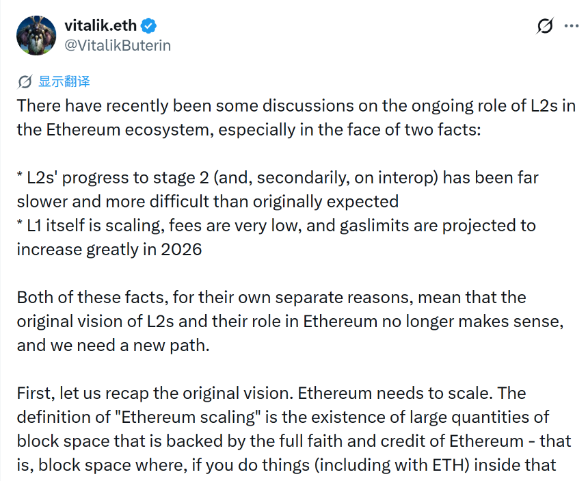This screenshot has height=481, width=588.
Task: Click the Grok slash-circle icon top right
Action: point(544,26)
